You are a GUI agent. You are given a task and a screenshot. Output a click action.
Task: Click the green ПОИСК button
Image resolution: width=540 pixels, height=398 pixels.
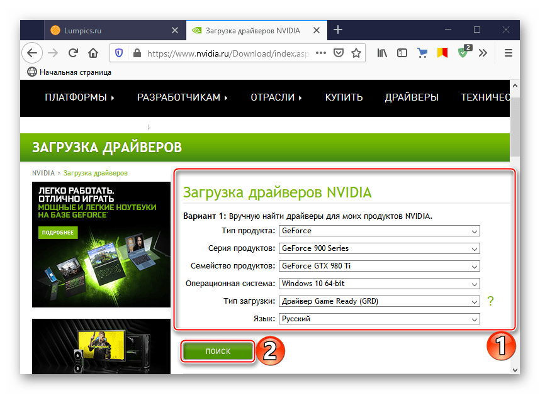coord(218,351)
